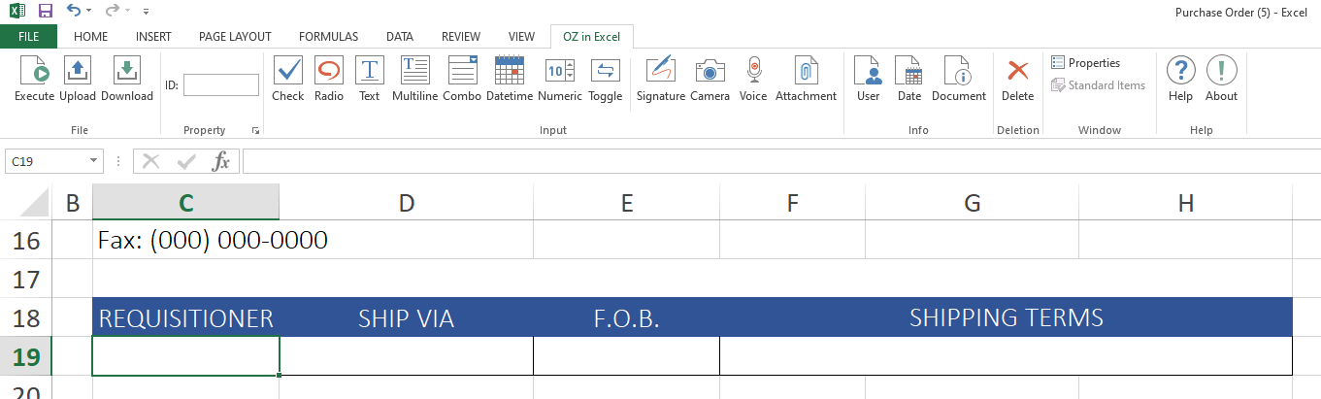Insert Date info field
The height and width of the screenshot is (399, 1321).
click(x=909, y=78)
